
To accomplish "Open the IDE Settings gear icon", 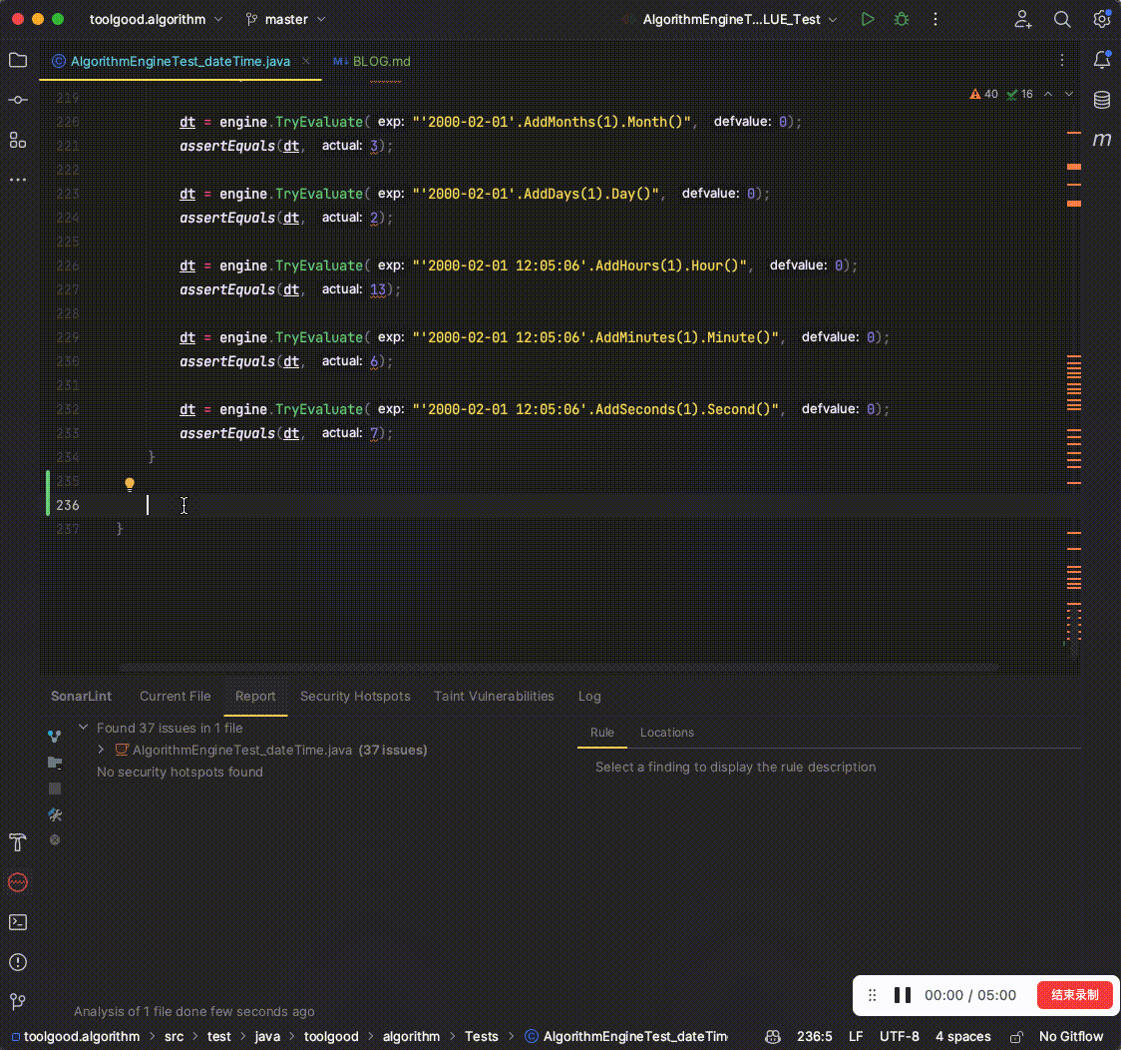I will 1101,18.
